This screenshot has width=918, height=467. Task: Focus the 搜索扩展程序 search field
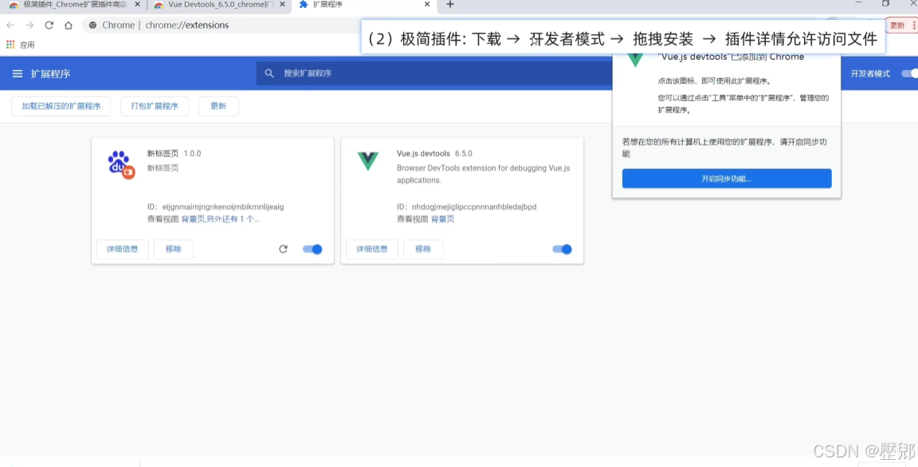point(434,73)
